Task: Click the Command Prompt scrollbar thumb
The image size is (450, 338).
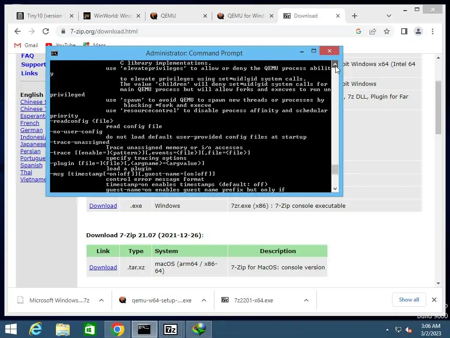Action: point(335,169)
